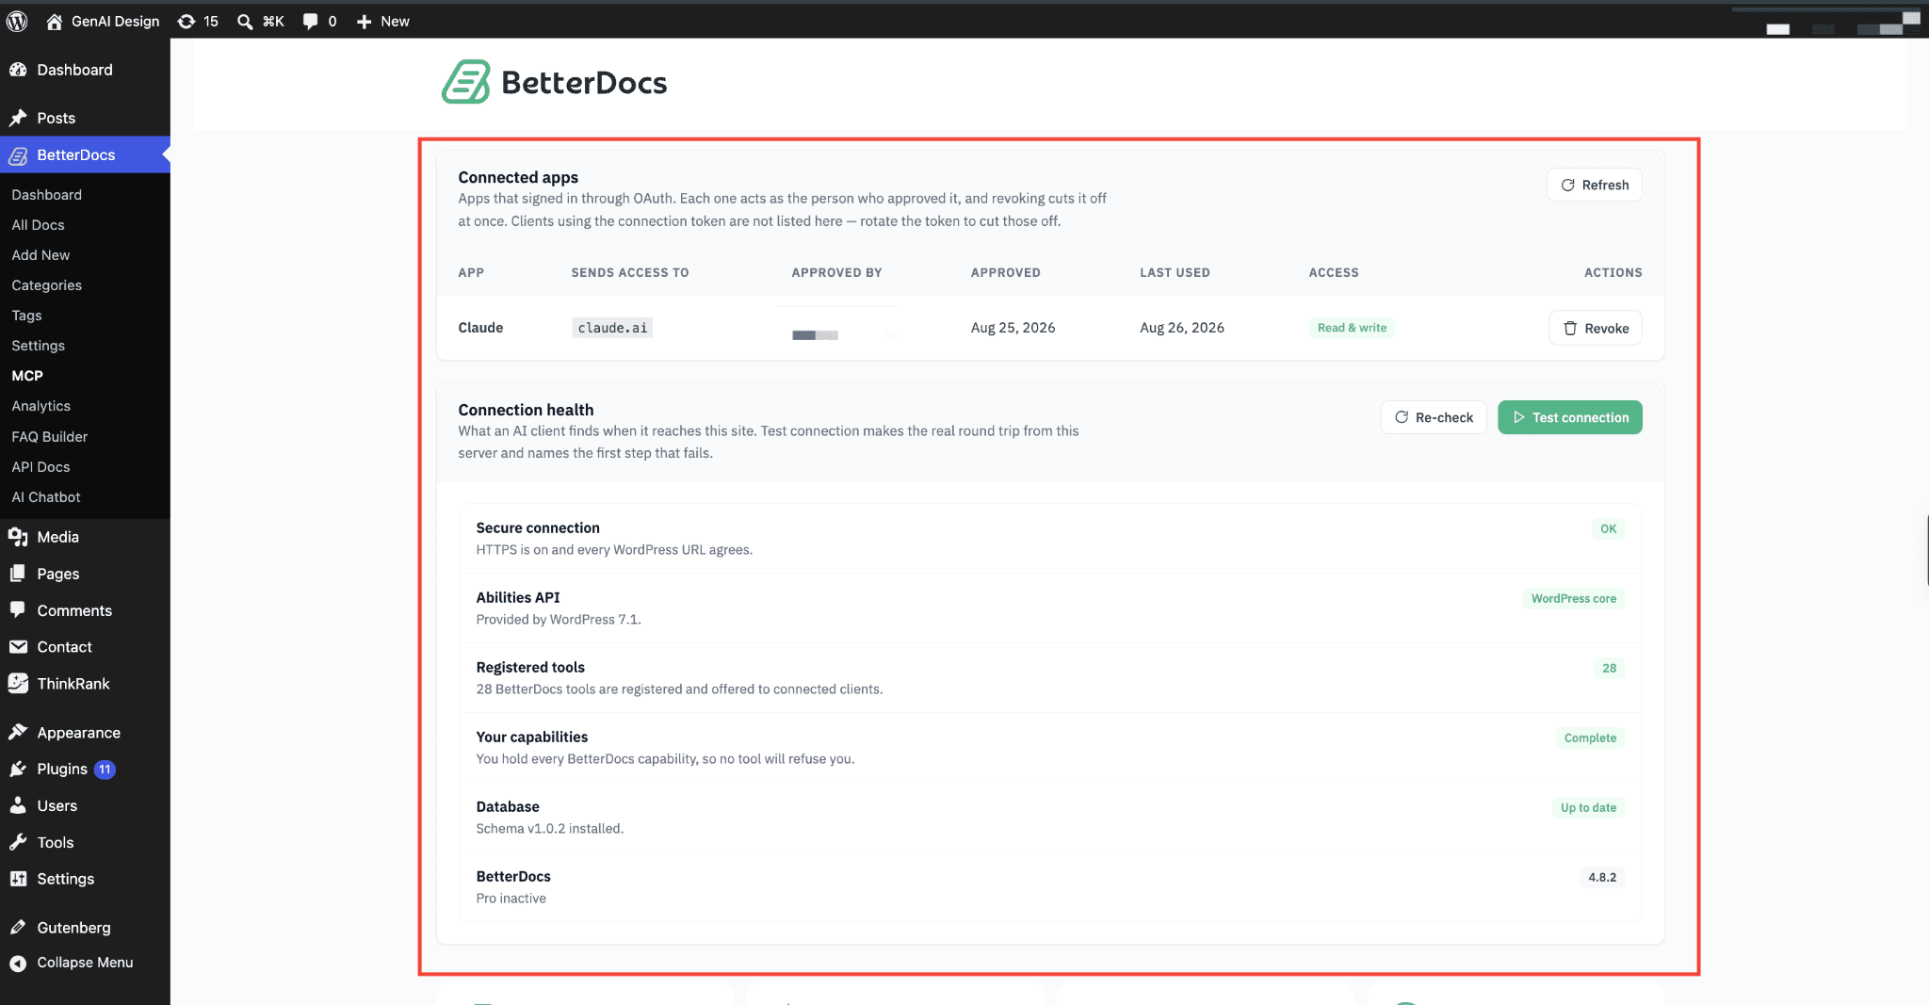Image resolution: width=1929 pixels, height=1005 pixels.
Task: Open Dashboard under the BetterDocs submenu
Action: (46, 195)
